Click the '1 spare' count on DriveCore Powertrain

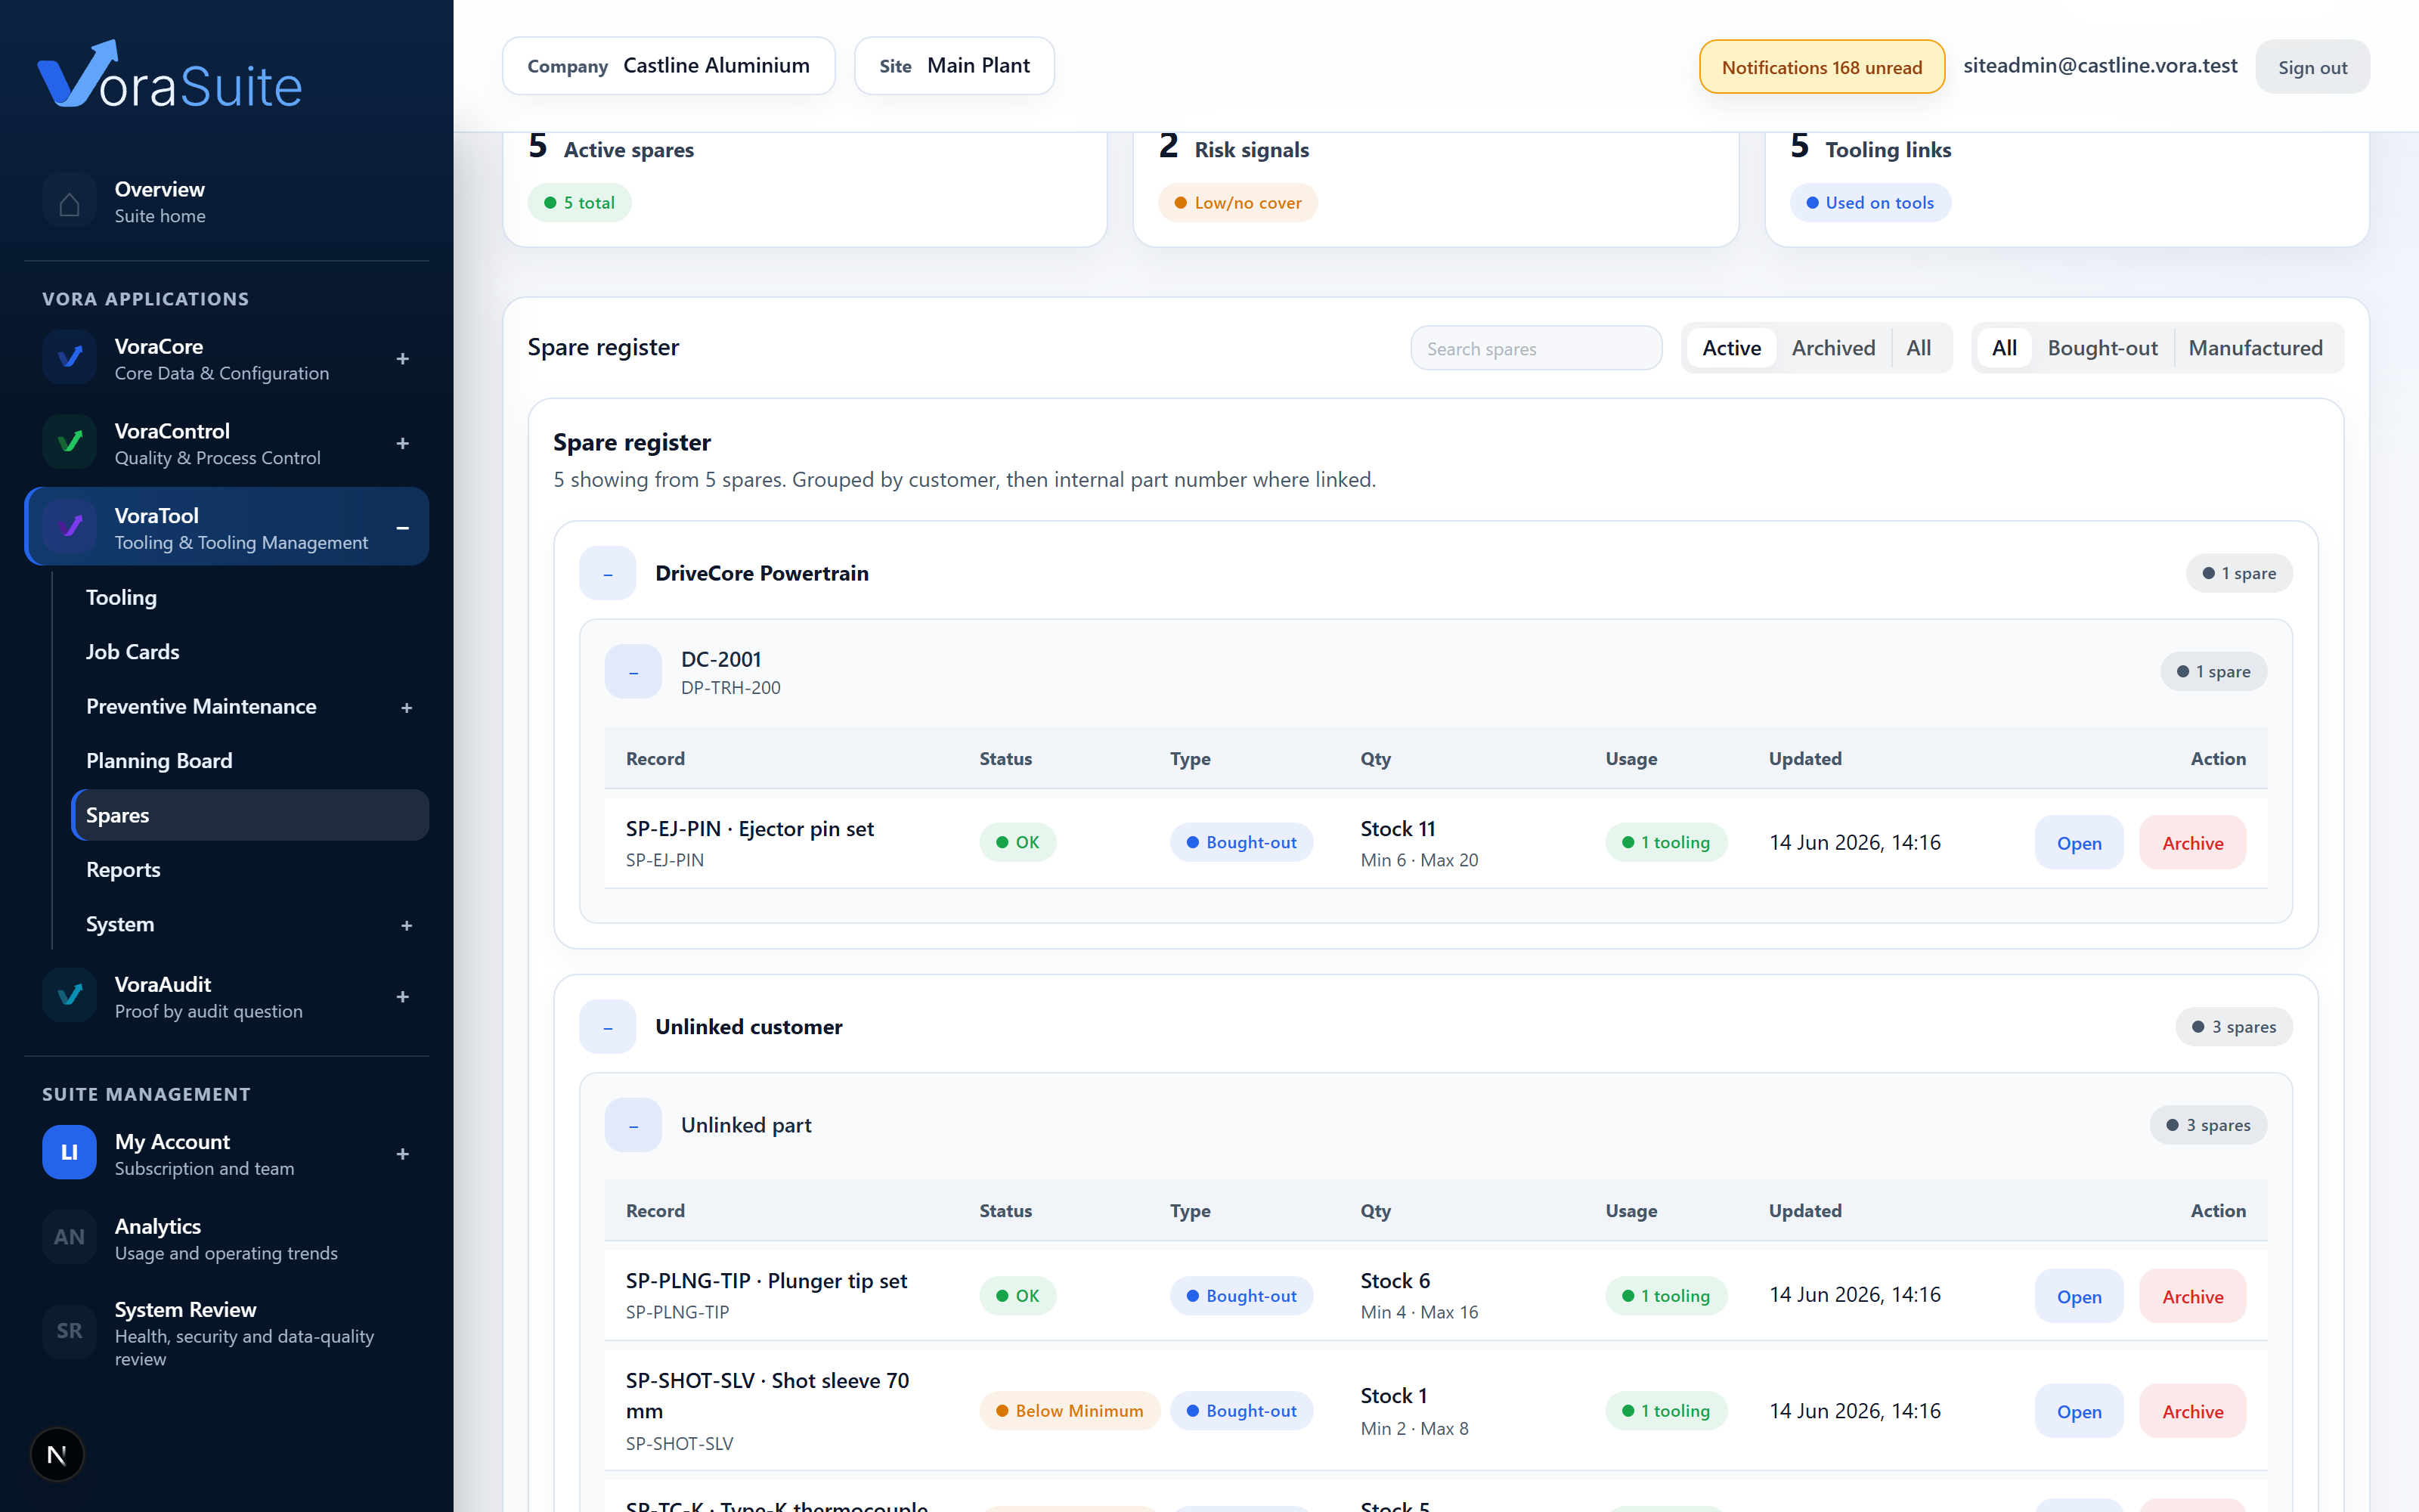(2239, 574)
